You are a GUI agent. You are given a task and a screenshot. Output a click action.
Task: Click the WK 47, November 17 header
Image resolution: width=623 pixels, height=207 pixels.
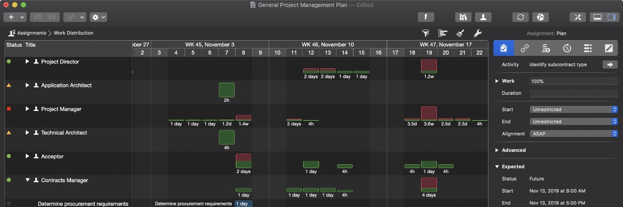(446, 44)
